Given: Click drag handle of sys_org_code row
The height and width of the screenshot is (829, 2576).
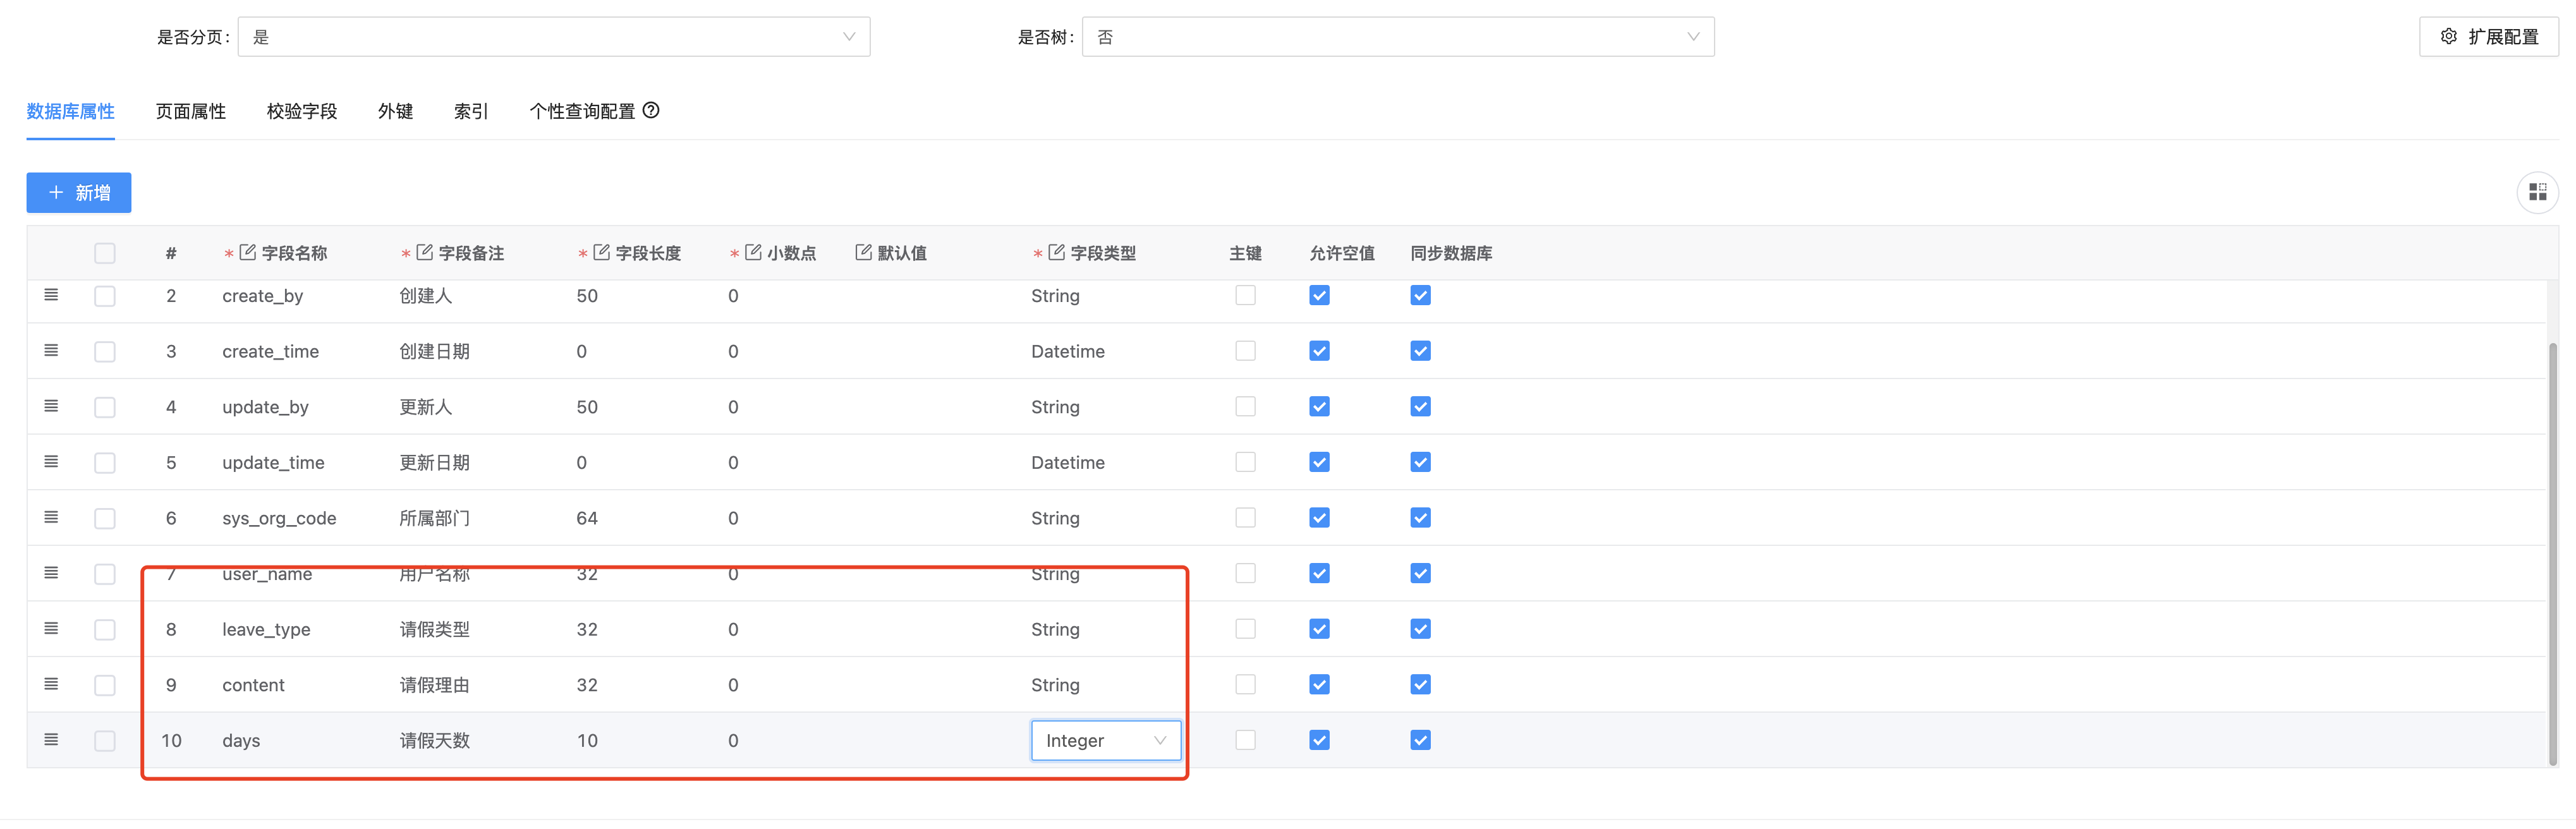Looking at the screenshot, I should tap(51, 517).
